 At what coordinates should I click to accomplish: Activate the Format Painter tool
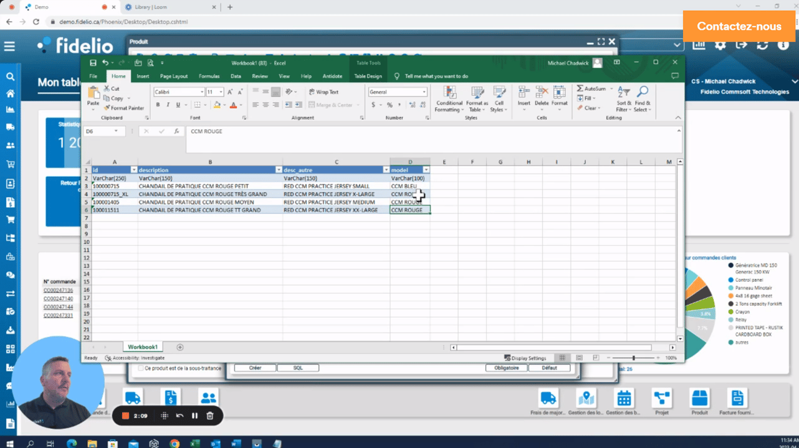tap(124, 108)
